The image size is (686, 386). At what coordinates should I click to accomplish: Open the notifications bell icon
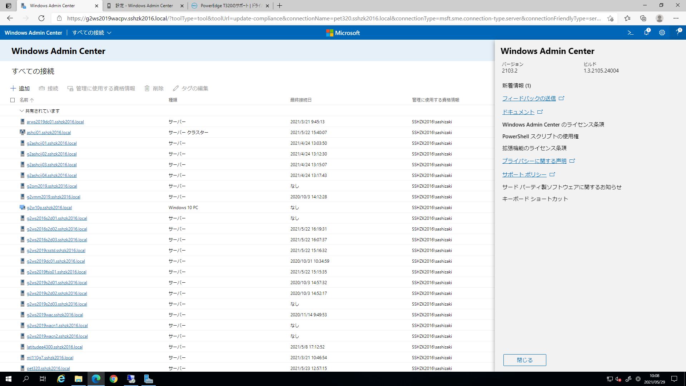tap(646, 33)
